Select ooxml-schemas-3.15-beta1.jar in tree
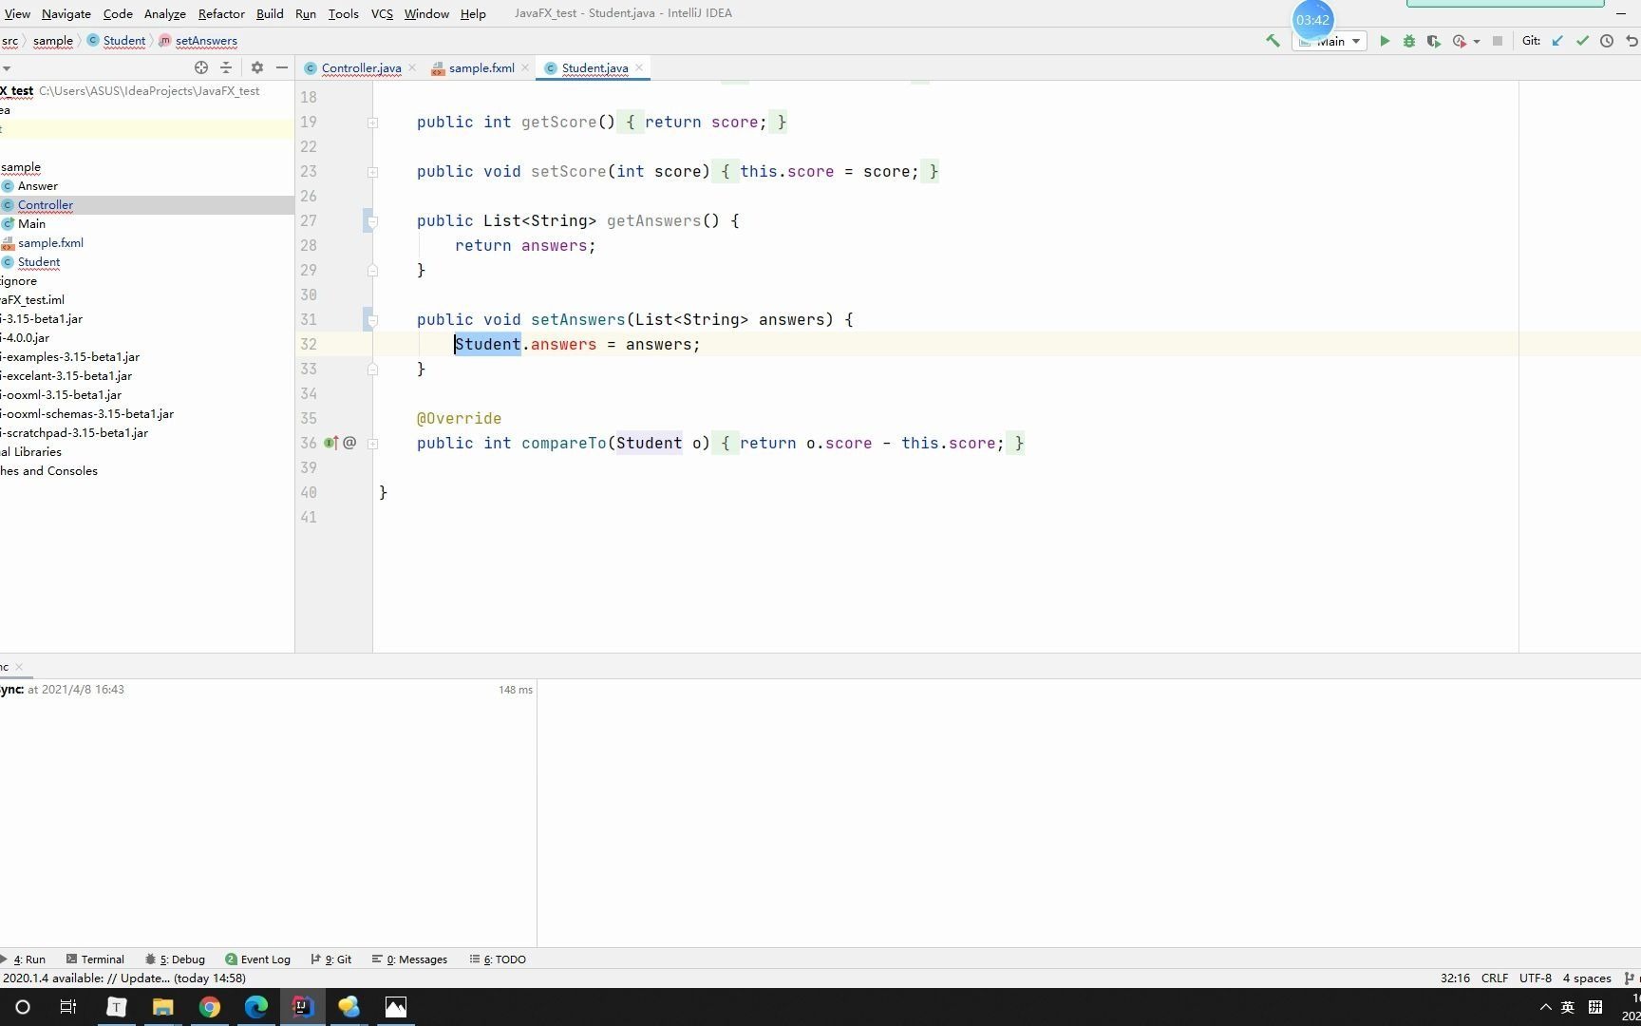The height and width of the screenshot is (1026, 1641). point(86,414)
